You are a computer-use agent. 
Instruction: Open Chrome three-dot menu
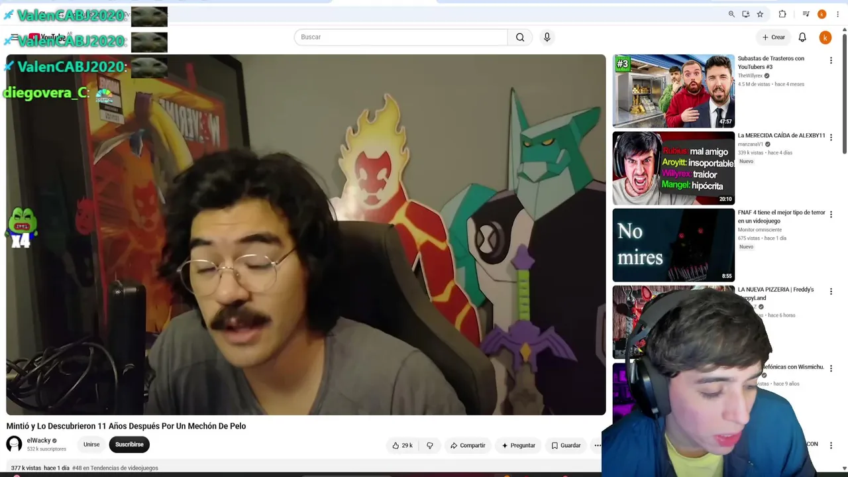click(837, 14)
